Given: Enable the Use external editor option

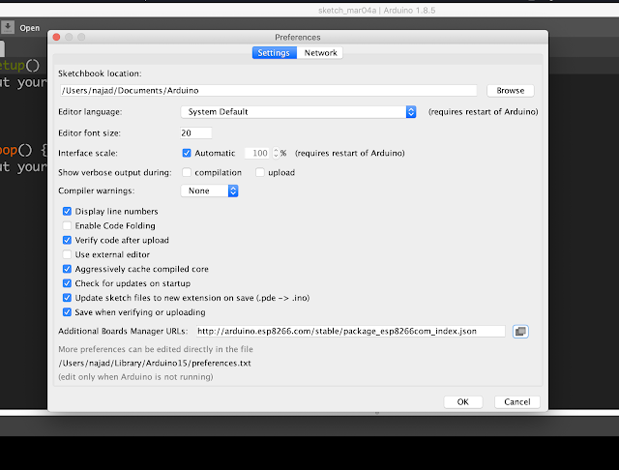Looking at the screenshot, I should pos(67,254).
